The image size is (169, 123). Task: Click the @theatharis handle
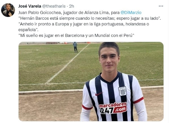point(54,6)
